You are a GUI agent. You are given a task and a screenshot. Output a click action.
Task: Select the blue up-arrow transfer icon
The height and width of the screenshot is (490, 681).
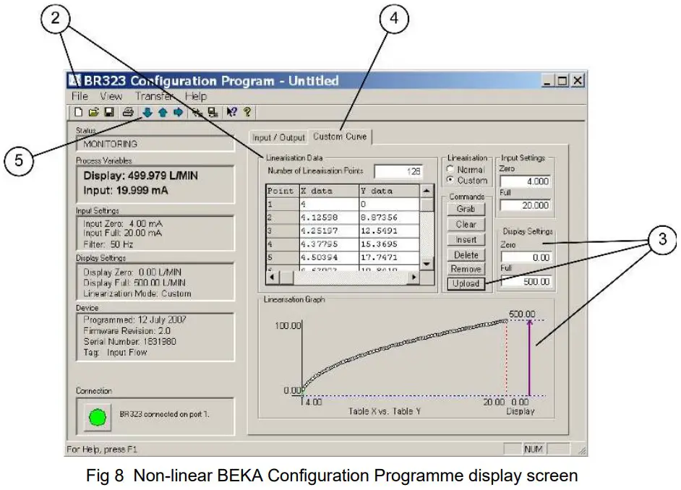tap(162, 112)
